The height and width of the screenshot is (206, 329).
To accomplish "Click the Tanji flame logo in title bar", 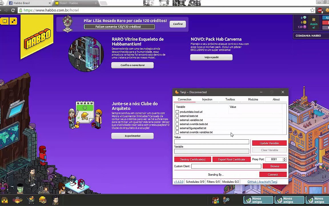I will [x=177, y=92].
